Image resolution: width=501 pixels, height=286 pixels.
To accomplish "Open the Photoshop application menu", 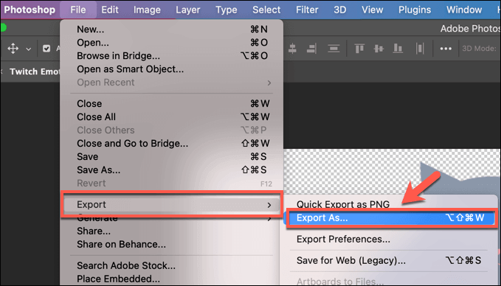I will point(30,10).
